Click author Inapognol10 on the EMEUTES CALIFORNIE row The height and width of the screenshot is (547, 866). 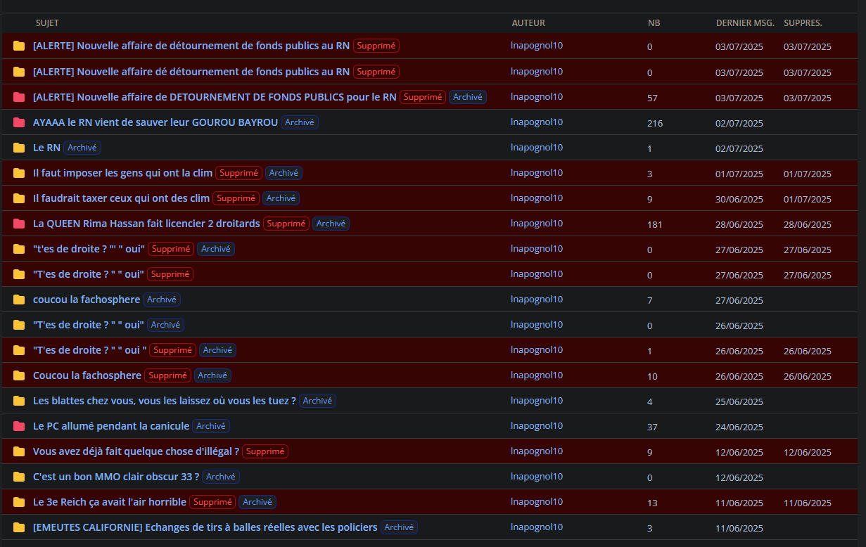[537, 527]
